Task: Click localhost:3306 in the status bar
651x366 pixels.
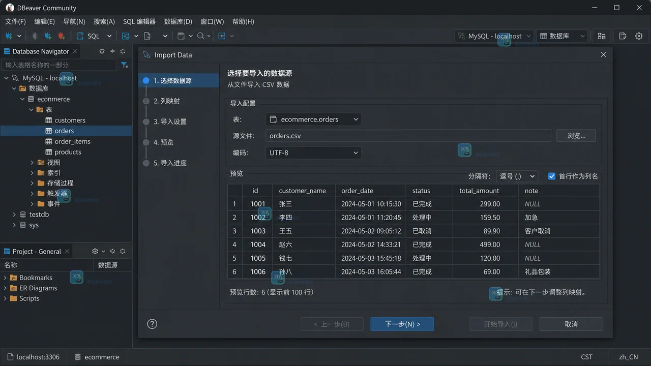Action: tap(33, 357)
